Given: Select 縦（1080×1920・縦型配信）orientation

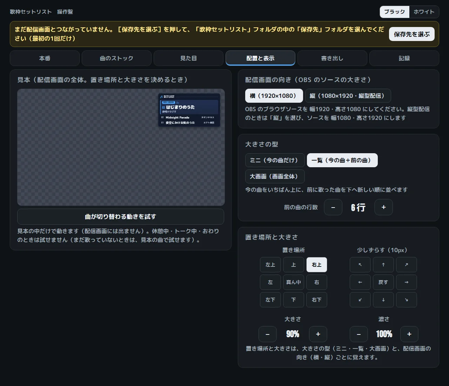Looking at the screenshot, I should [348, 96].
